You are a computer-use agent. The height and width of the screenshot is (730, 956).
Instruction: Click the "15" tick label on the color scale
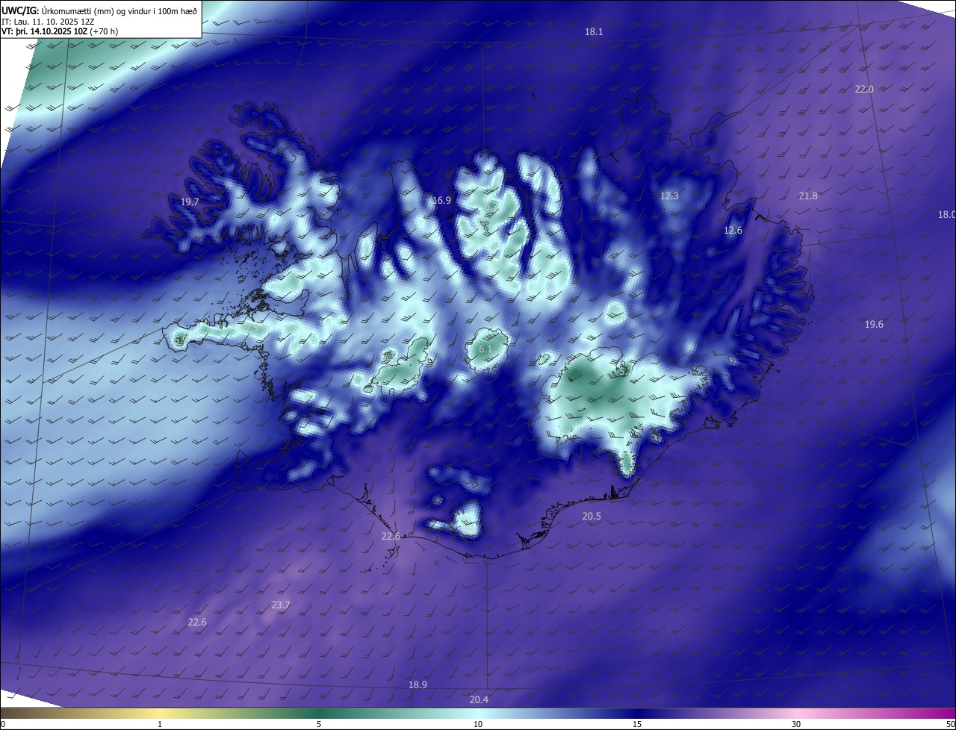coord(637,724)
